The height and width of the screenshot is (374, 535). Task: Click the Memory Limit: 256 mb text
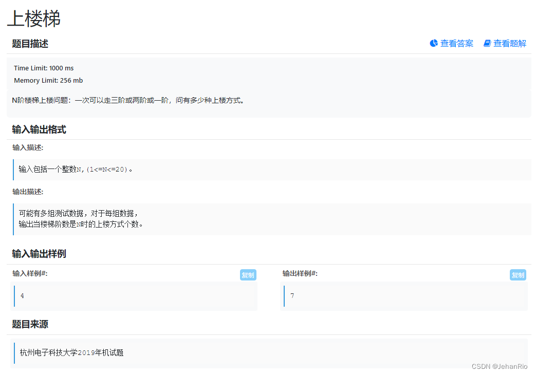48,81
